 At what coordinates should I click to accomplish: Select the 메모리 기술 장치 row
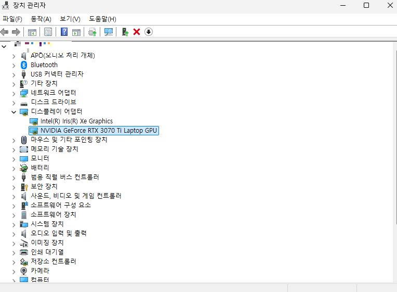(x=55, y=149)
